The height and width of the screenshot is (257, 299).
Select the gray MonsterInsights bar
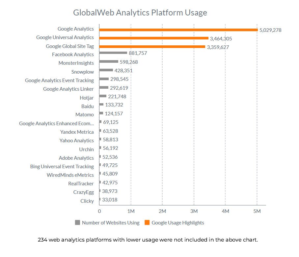coord(109,61)
